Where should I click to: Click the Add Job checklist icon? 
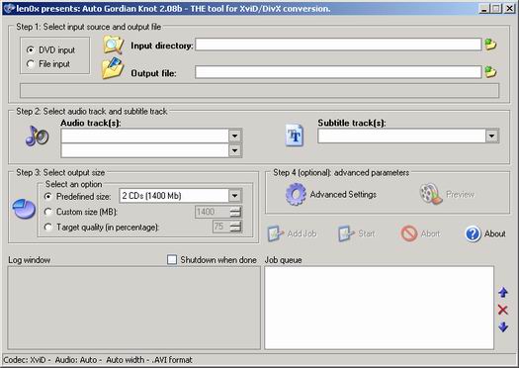click(x=276, y=233)
